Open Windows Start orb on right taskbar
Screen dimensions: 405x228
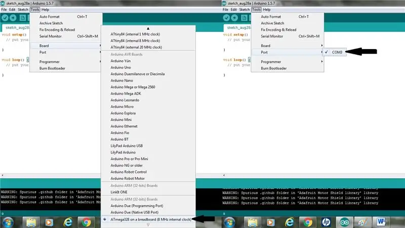pyautogui.click(x=229, y=222)
